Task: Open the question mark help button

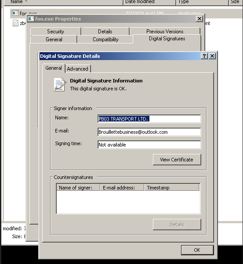Action: click(x=204, y=56)
